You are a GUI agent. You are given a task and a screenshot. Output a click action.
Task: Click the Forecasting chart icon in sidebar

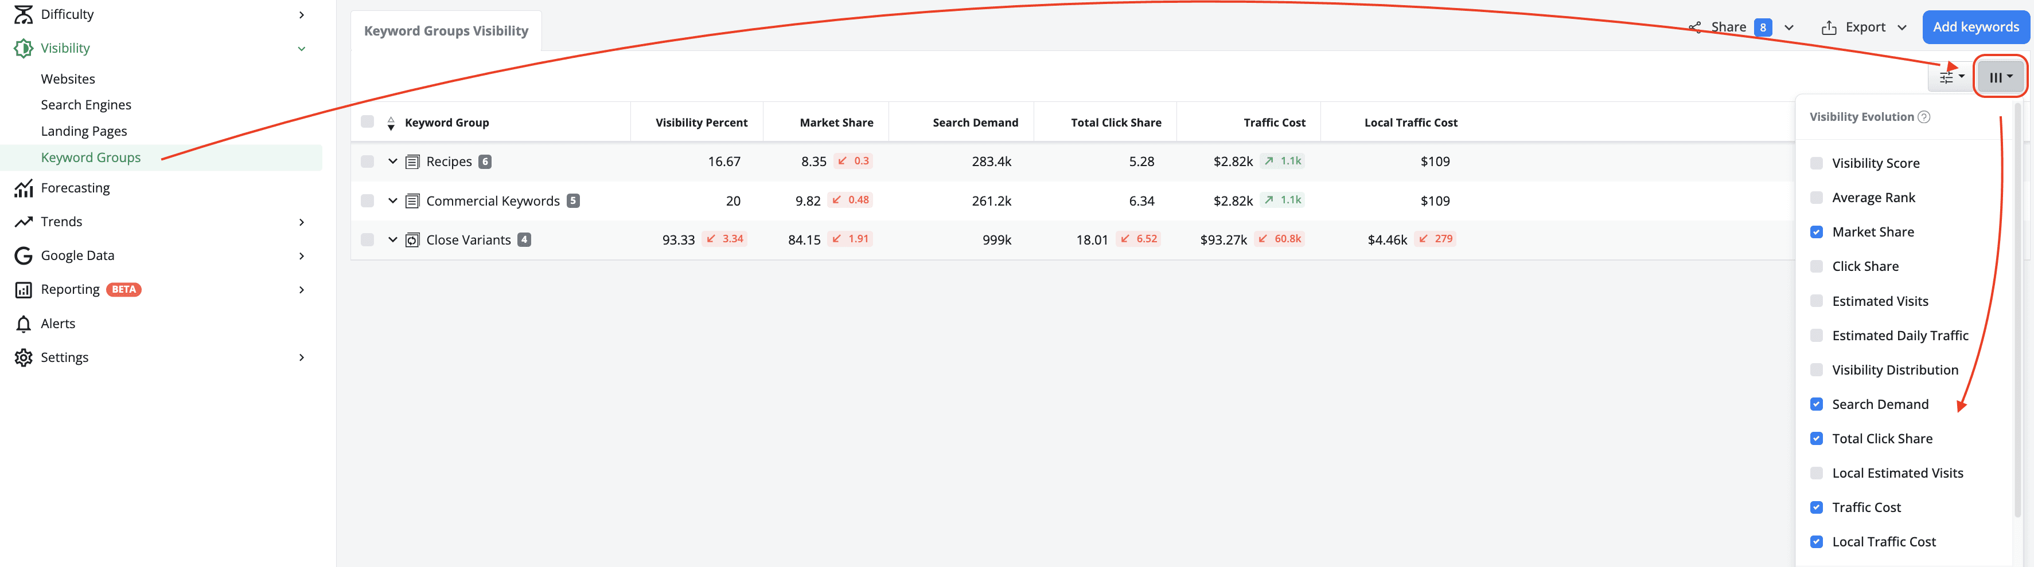24,188
